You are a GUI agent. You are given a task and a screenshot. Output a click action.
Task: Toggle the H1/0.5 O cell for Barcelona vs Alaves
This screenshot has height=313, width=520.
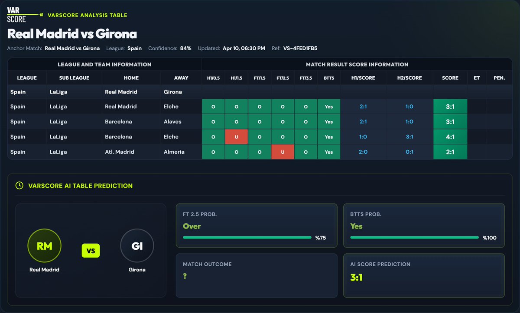point(213,122)
